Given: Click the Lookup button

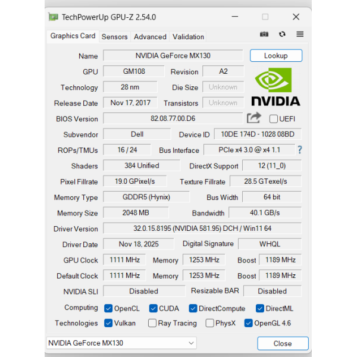Looking at the screenshot, I should pos(276,55).
